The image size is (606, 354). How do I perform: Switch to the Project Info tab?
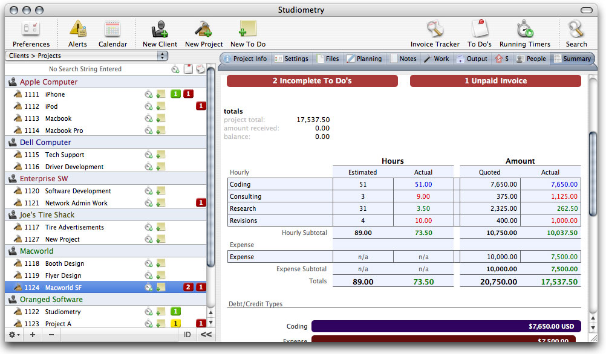pos(246,59)
